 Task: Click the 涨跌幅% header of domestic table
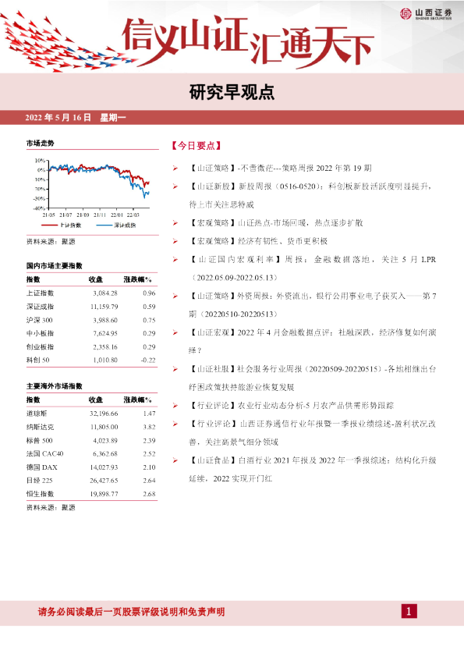click(x=137, y=279)
